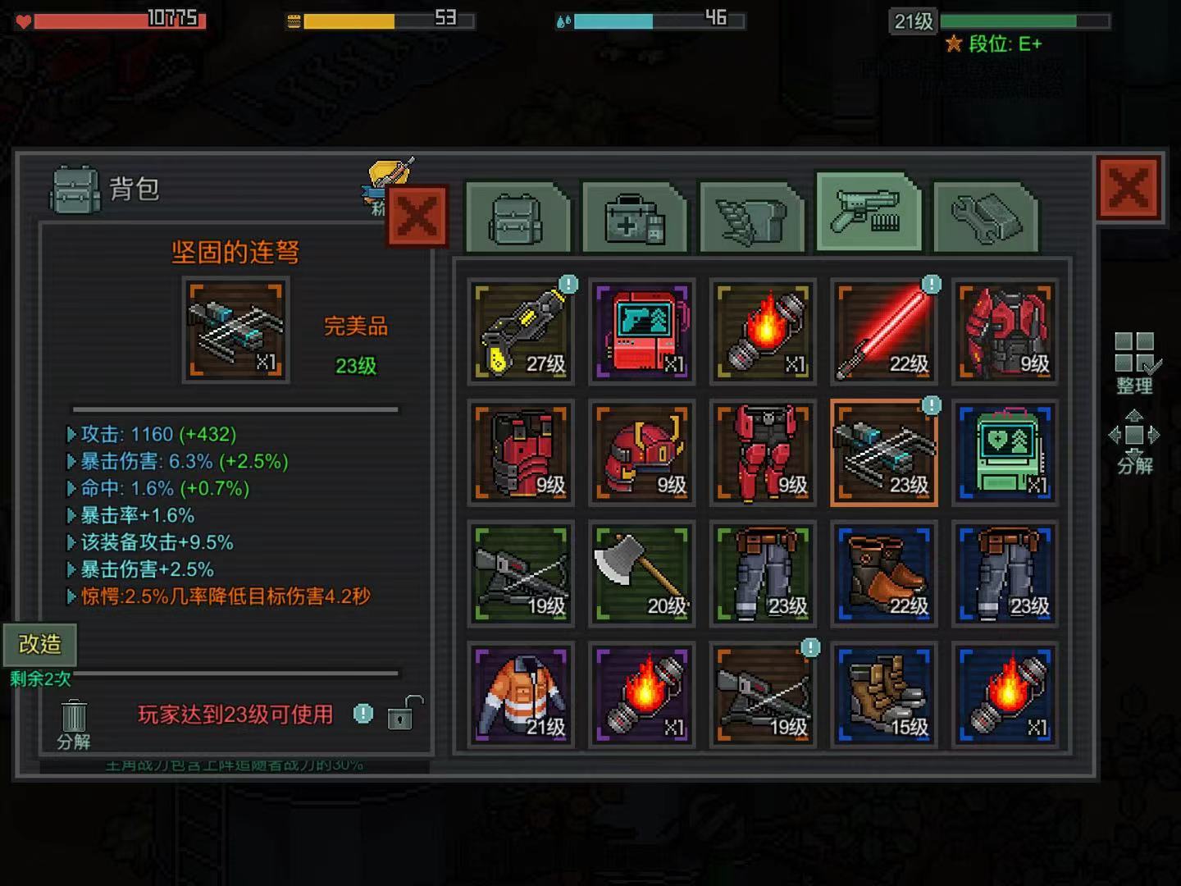The image size is (1181, 886).
Task: Select the axe level 20 item
Action: pos(642,573)
